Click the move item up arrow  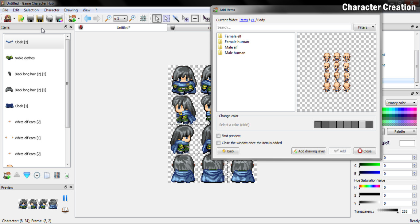[x=17, y=175]
